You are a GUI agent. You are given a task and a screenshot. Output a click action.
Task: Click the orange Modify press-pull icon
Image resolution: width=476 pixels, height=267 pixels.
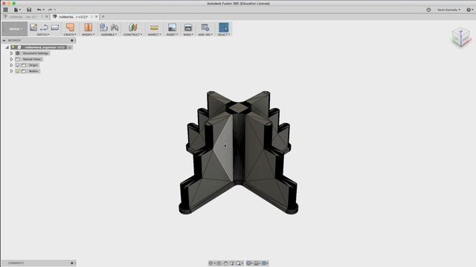click(x=89, y=27)
